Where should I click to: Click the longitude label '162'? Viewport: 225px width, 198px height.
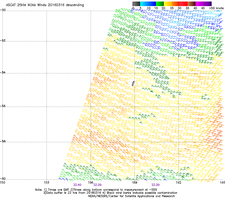point(178,182)
